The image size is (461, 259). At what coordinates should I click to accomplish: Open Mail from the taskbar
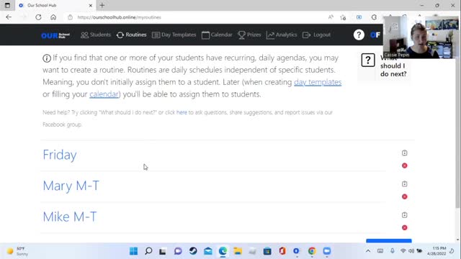tap(208, 251)
